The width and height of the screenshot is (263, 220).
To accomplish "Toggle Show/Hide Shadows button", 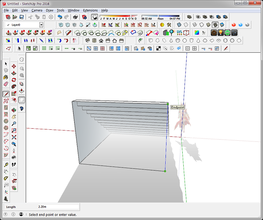I will (95, 17).
